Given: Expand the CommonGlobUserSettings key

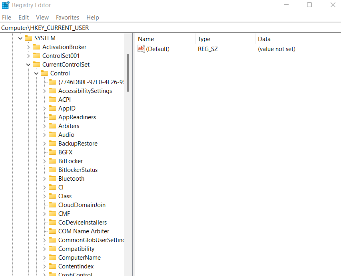Looking at the screenshot, I should pyautogui.click(x=44, y=240).
